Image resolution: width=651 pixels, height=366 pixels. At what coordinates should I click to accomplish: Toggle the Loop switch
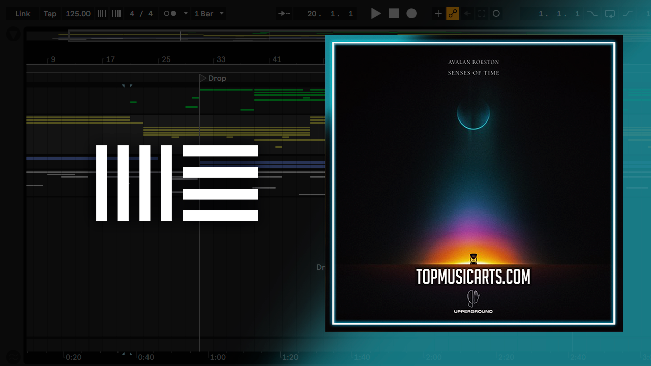click(610, 14)
